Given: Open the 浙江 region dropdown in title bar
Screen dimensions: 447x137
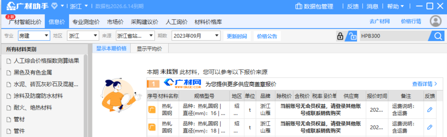Looking at the screenshot, I should click(79, 6).
